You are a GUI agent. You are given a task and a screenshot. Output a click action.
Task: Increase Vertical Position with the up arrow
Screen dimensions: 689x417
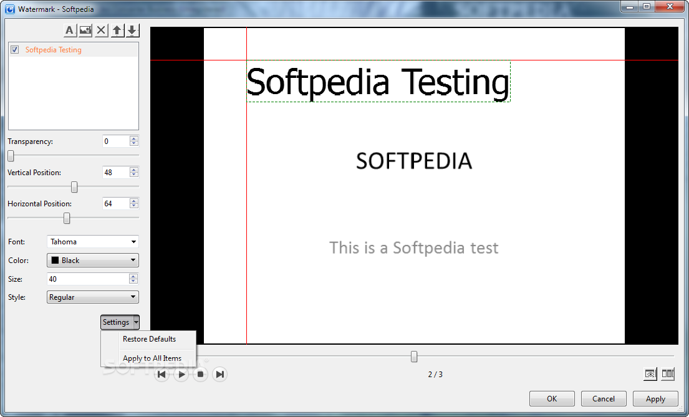point(134,170)
